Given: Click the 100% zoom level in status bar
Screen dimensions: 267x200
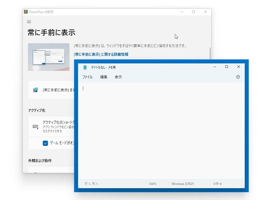Looking at the screenshot, I should 152,184.
